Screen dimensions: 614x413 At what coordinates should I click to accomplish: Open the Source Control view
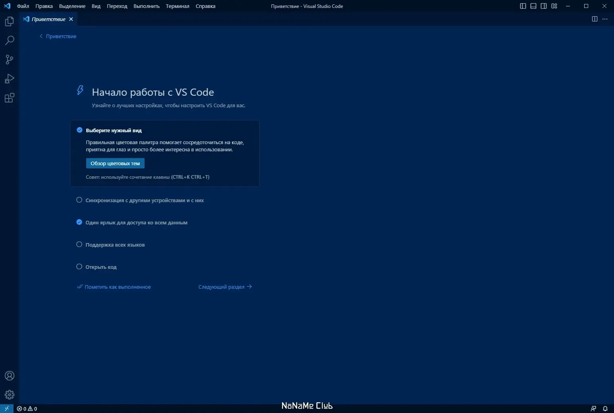pos(10,60)
